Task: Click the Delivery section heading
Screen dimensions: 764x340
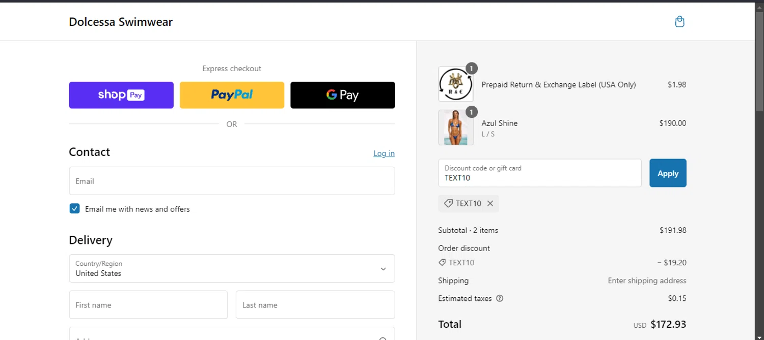Action: pyautogui.click(x=91, y=240)
